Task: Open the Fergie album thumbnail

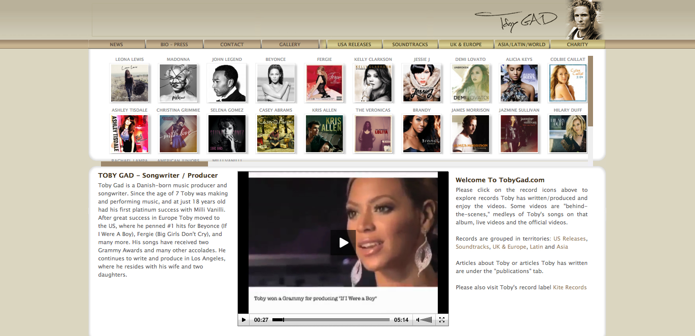Action: tap(325, 83)
